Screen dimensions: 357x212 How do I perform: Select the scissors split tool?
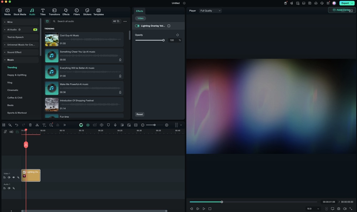[x=37, y=125]
